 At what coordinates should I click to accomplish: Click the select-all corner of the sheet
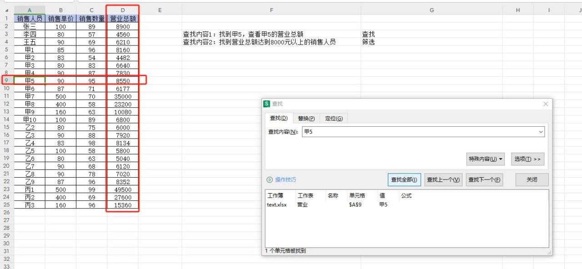point(6,10)
